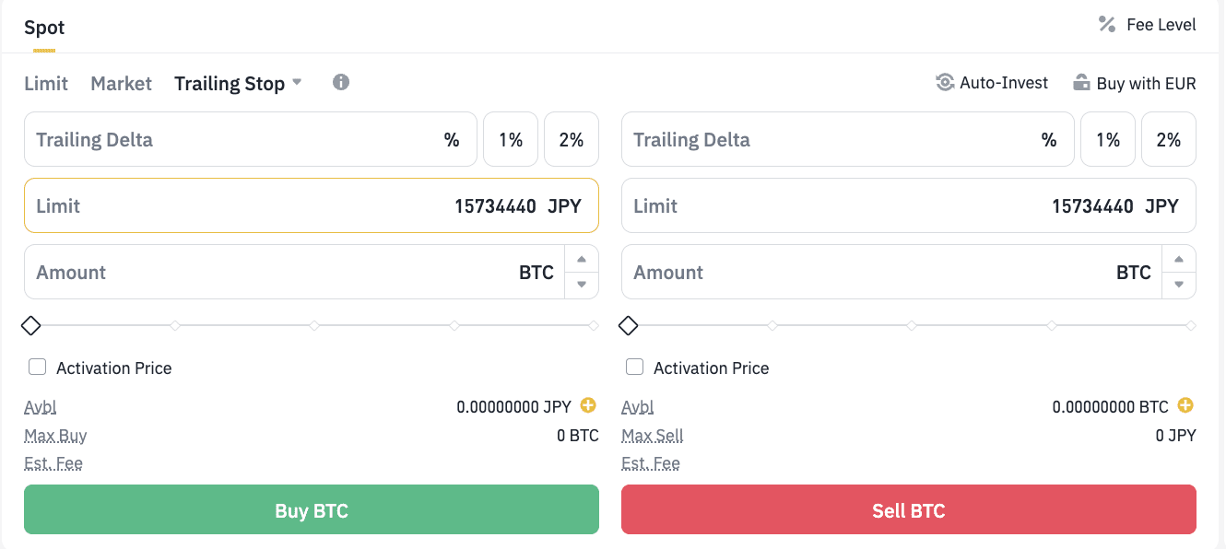Set buy Trailing Delta to 1%
1226x549 pixels.
[511, 140]
